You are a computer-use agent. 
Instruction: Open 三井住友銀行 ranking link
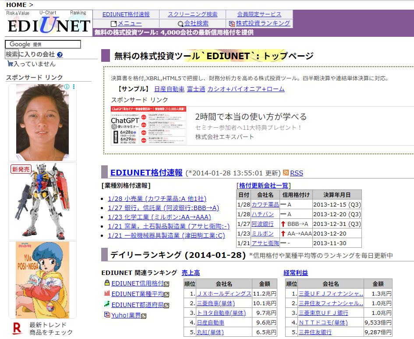tap(315, 332)
